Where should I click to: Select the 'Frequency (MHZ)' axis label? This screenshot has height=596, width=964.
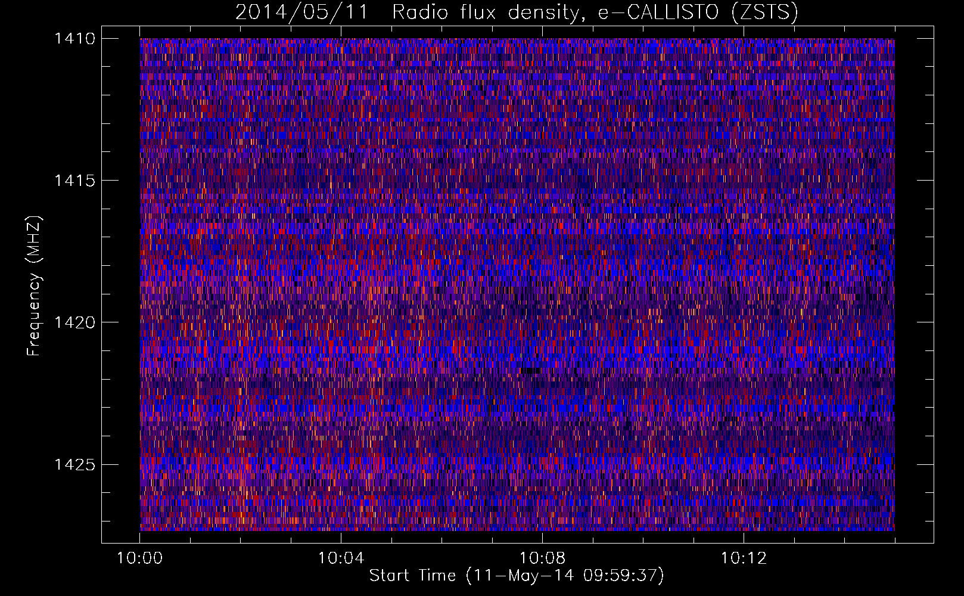click(x=34, y=286)
